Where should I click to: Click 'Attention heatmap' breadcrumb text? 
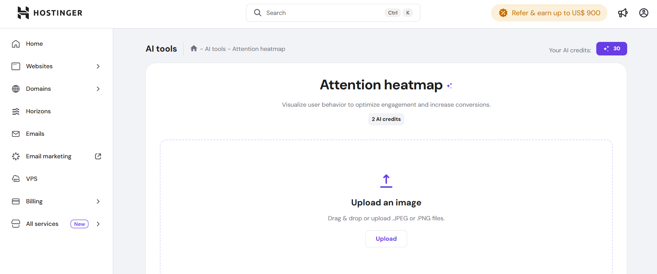pos(259,49)
